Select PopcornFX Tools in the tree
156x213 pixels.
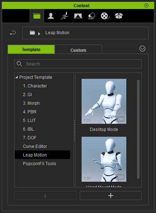[39, 164]
